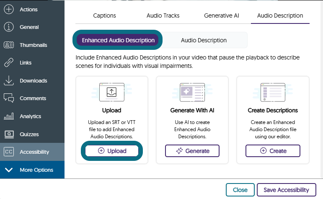Click the Thumbnails icon in sidebar
Image resolution: width=323 pixels, height=199 pixels.
[9, 45]
